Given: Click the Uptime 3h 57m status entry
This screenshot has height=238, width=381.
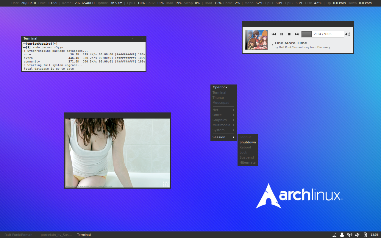Looking at the screenshot, I should pos(109,3).
